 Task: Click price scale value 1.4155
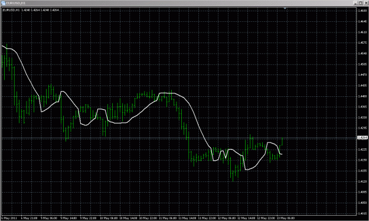[x=362, y=171]
